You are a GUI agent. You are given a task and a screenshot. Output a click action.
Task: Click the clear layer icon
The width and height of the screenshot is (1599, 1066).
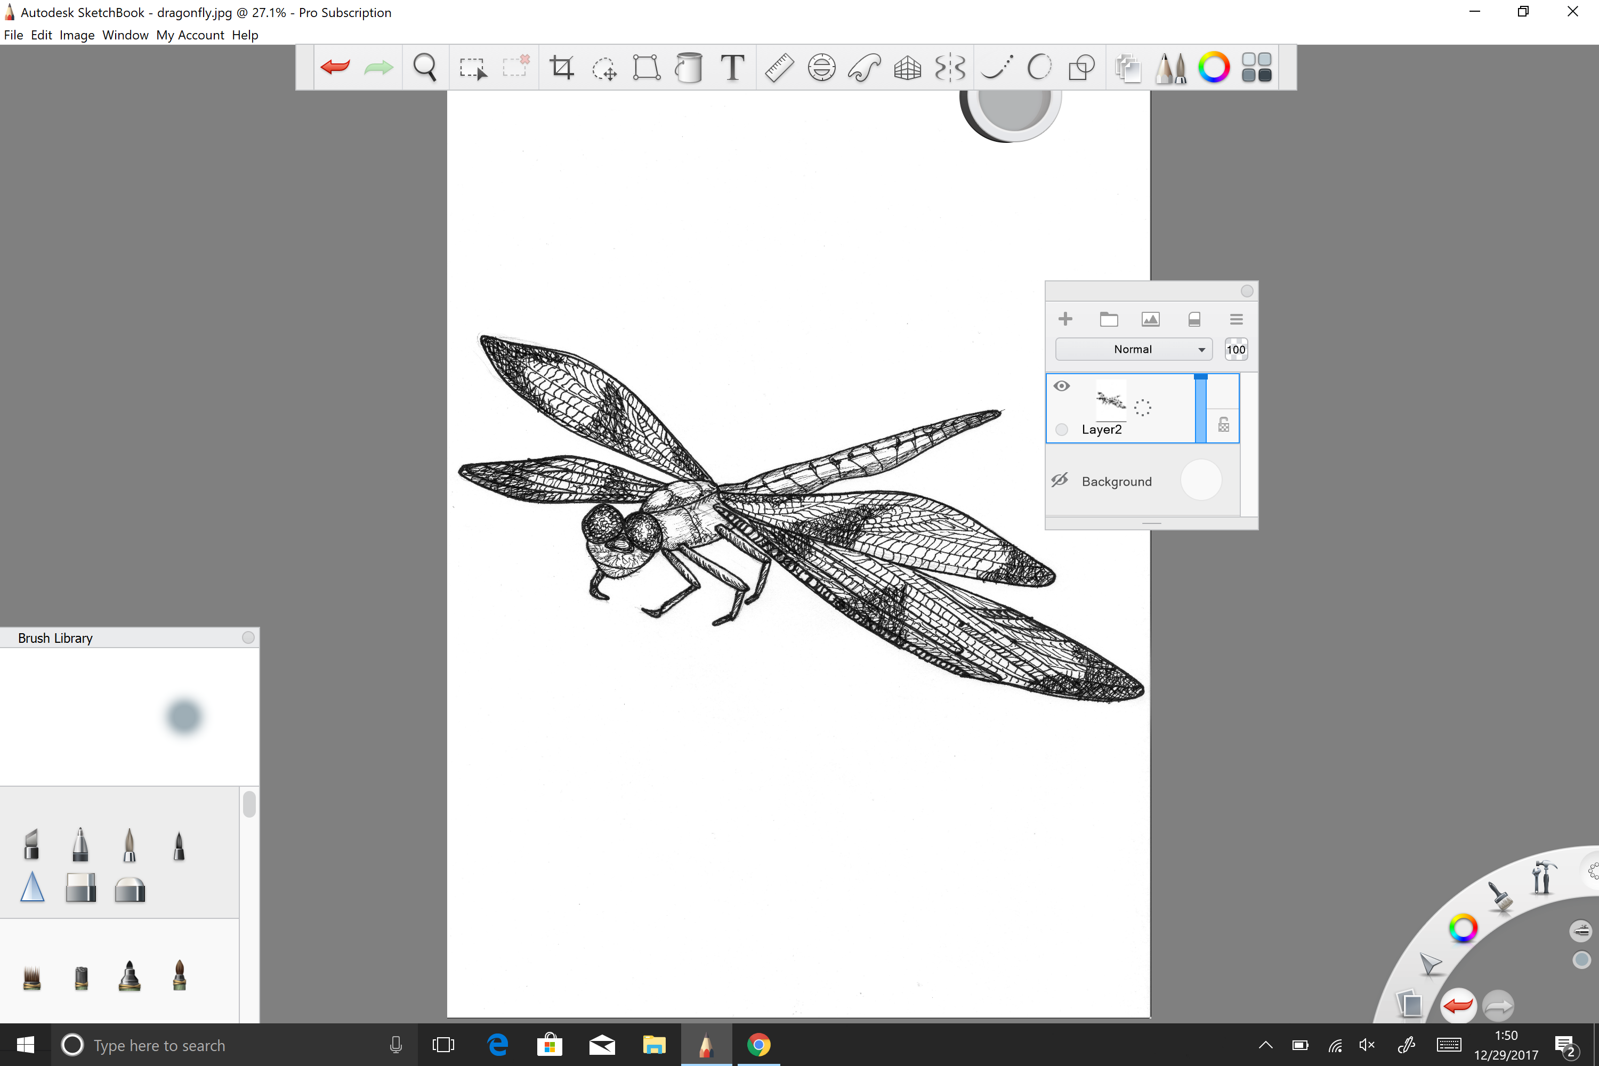click(1194, 319)
